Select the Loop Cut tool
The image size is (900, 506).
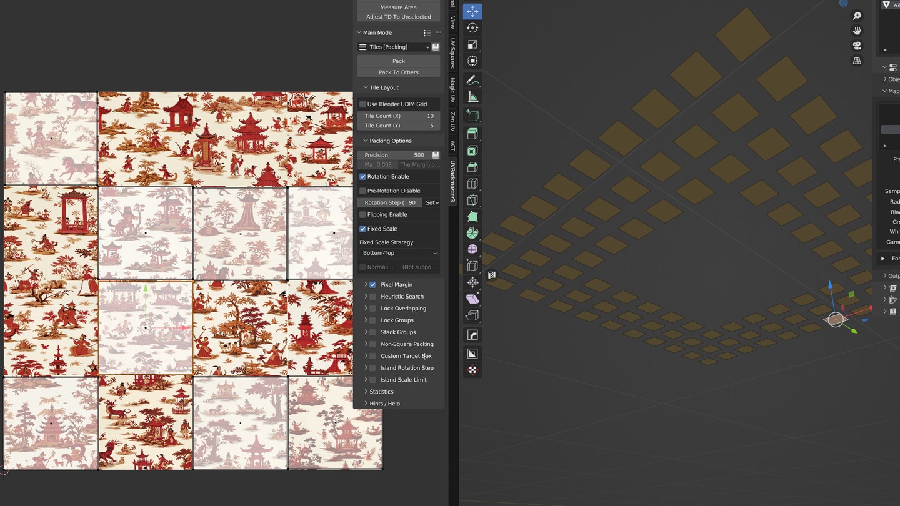(472, 183)
